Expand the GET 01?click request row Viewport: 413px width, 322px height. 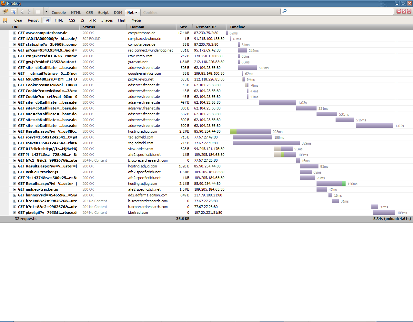pyautogui.click(x=15, y=149)
